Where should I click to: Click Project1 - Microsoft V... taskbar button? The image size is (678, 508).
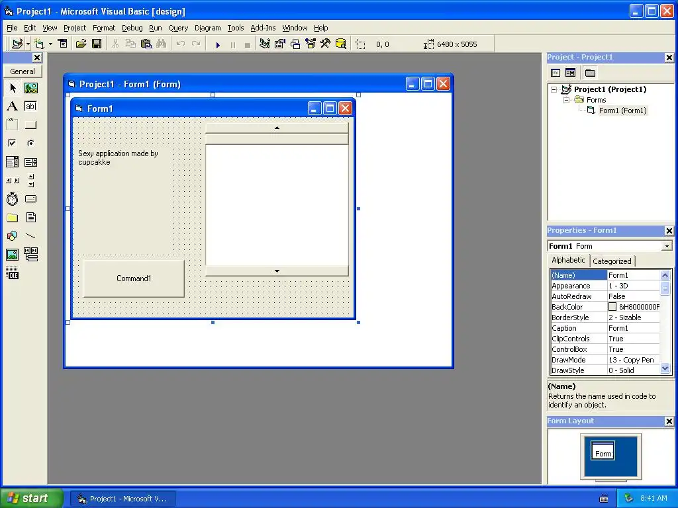122,499
